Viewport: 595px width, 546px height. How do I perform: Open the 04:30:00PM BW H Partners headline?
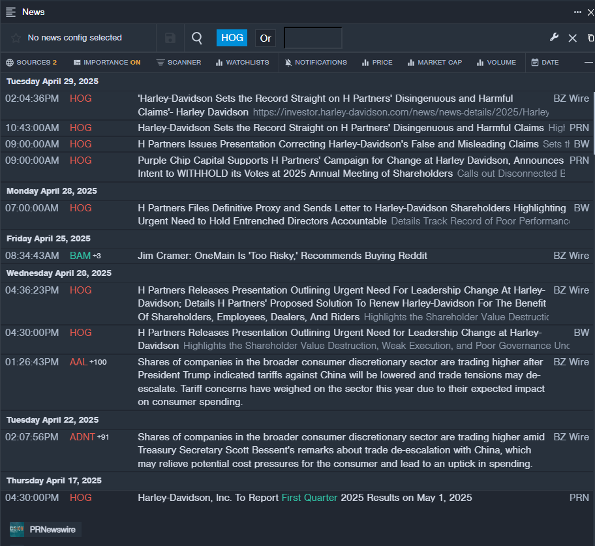[340, 339]
